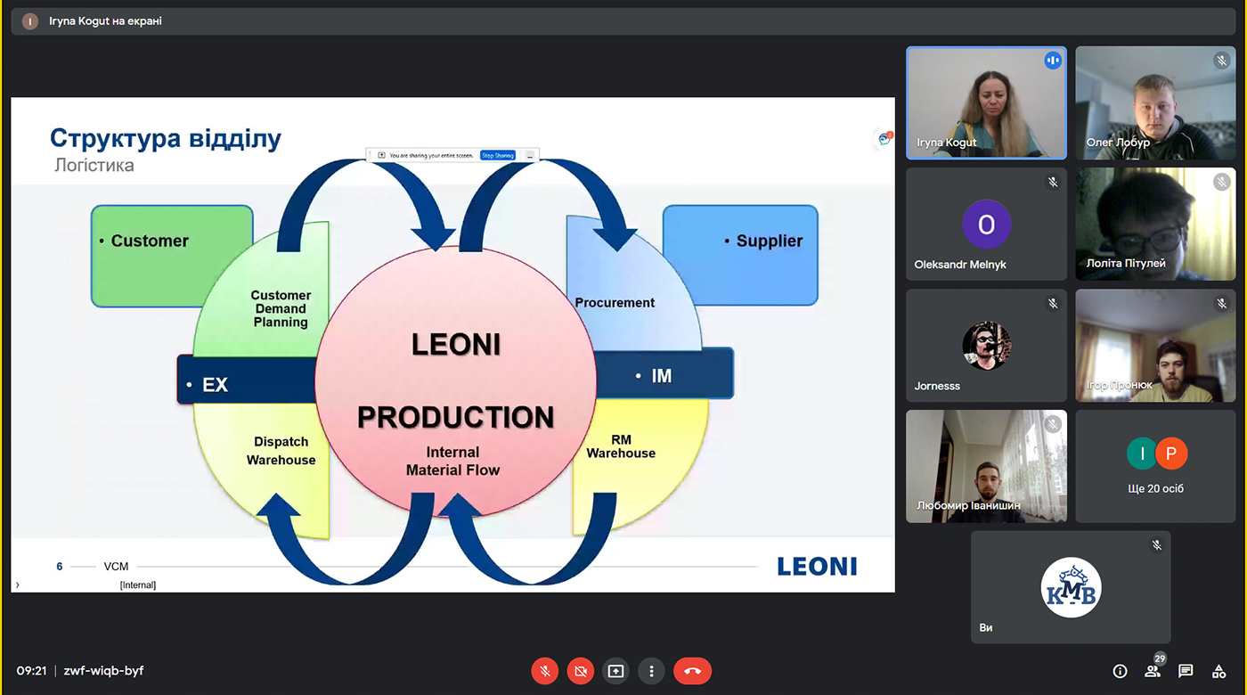Image resolution: width=1247 pixels, height=695 pixels.
Task: Click muted mic icon on Лоліта Пітулей tile
Action: (1221, 182)
